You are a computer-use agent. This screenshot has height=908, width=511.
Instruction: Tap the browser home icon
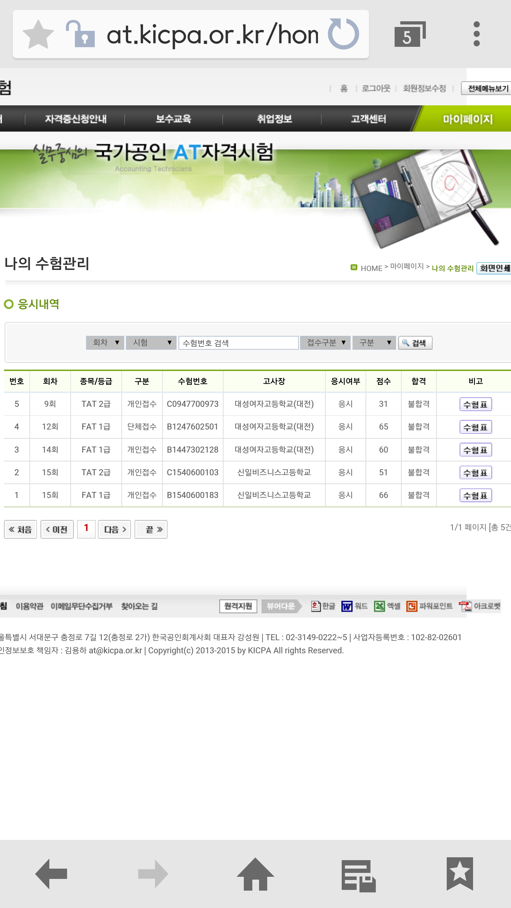[255, 874]
